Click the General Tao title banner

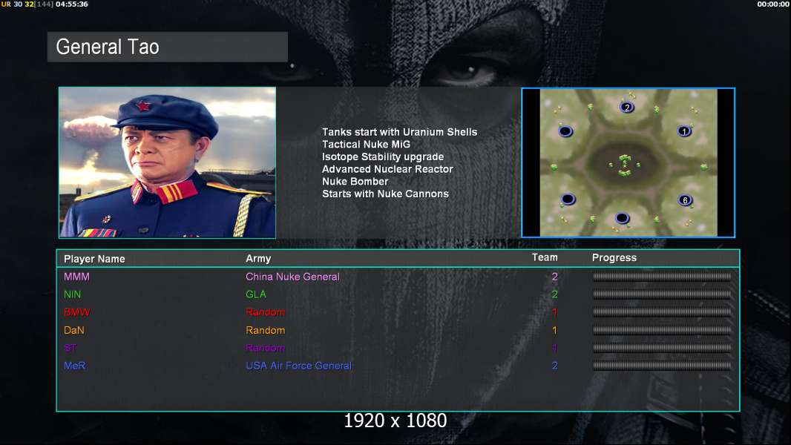168,47
